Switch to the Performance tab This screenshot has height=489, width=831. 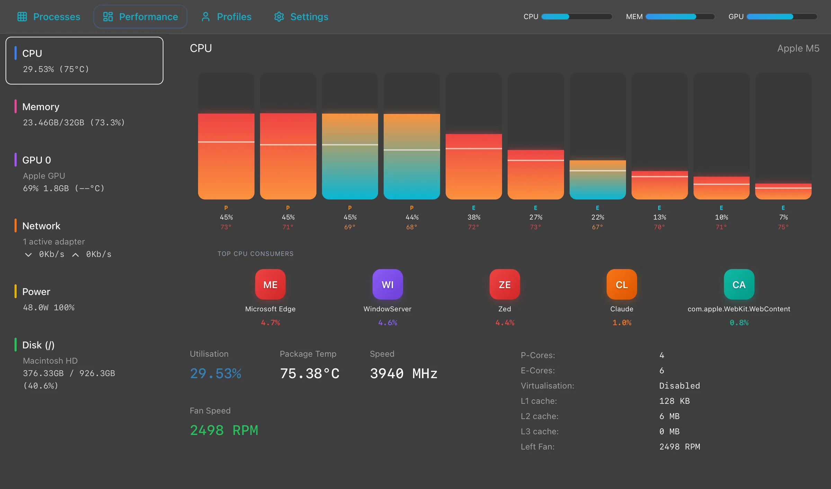coord(140,17)
